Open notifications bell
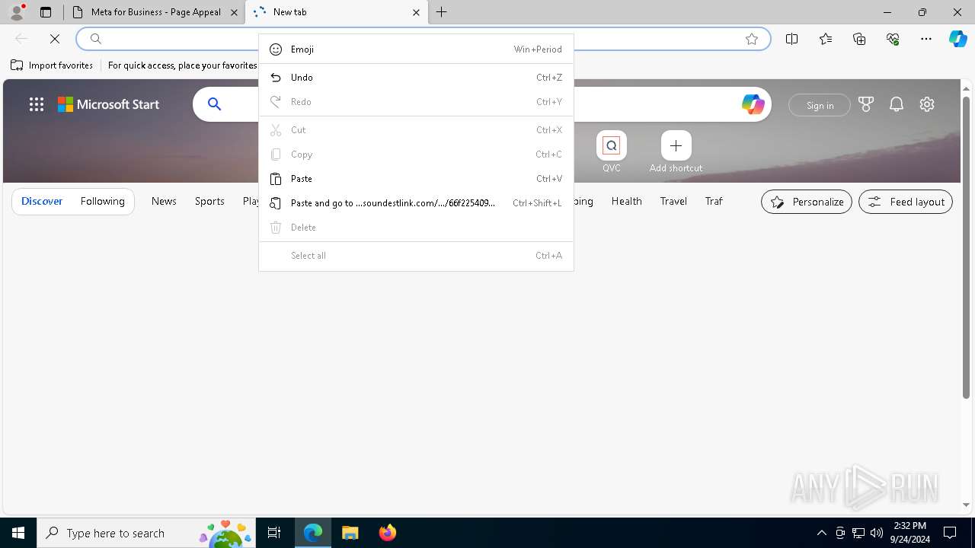This screenshot has width=975, height=548. tap(897, 104)
